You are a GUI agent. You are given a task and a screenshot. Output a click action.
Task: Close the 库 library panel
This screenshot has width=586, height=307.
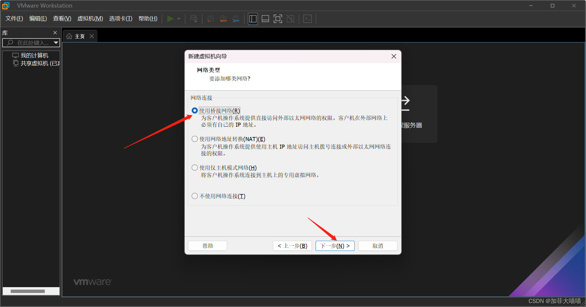pos(55,33)
